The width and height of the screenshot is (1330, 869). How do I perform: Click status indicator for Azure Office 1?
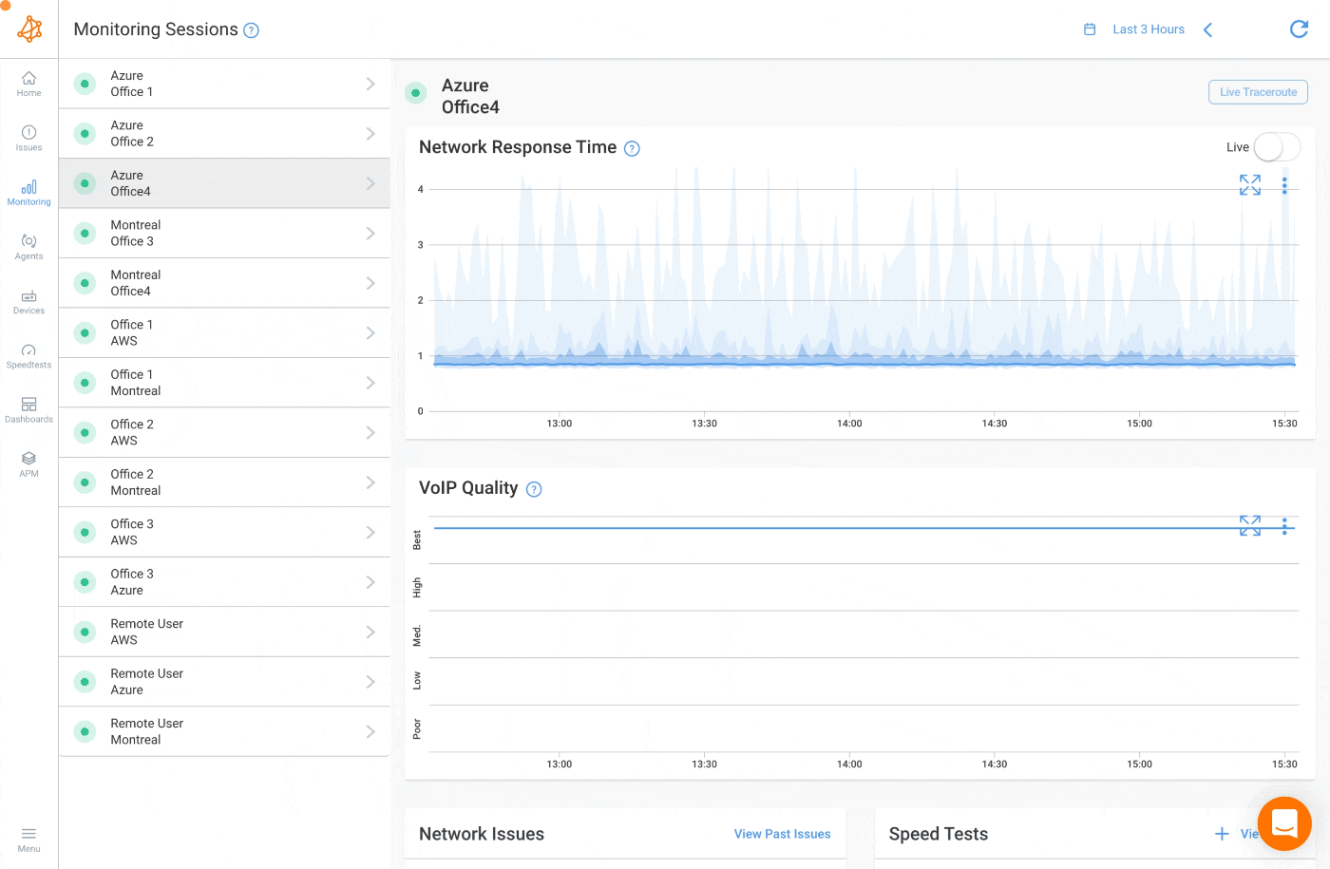point(85,84)
